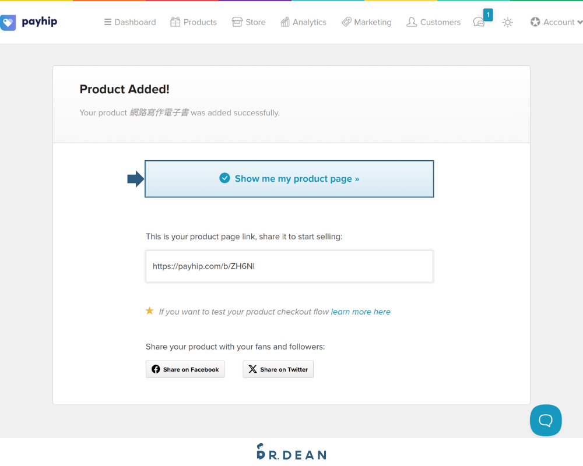Screen dimensions: 583x466
Task: Click the payhip wordmark text
Action: (40, 22)
